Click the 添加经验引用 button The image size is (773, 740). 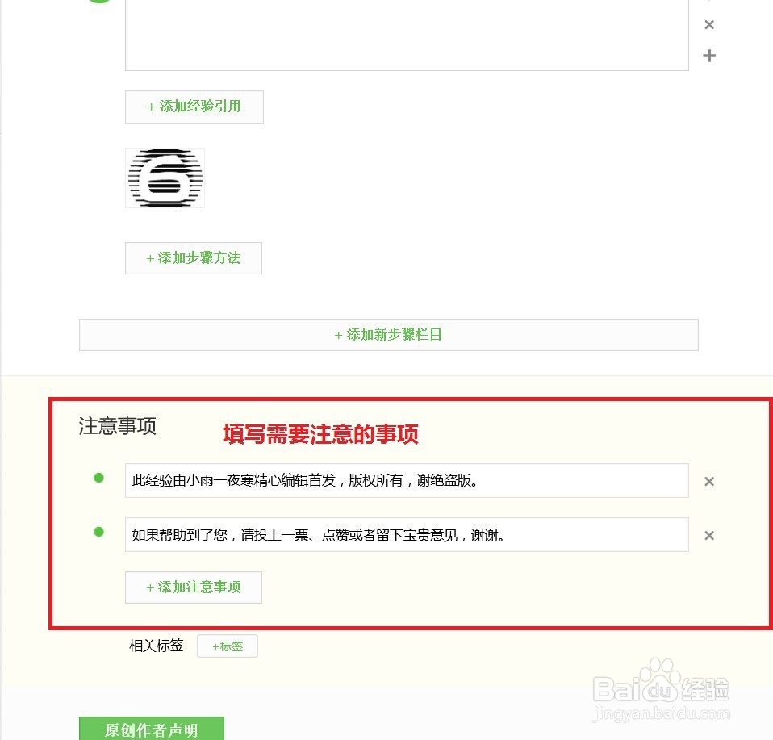(x=194, y=107)
